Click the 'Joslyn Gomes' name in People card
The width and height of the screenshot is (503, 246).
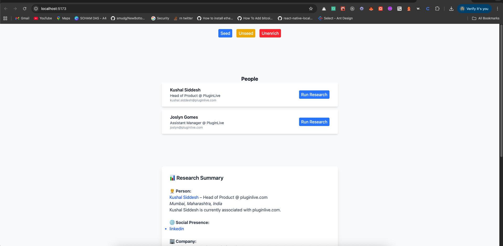[184, 117]
